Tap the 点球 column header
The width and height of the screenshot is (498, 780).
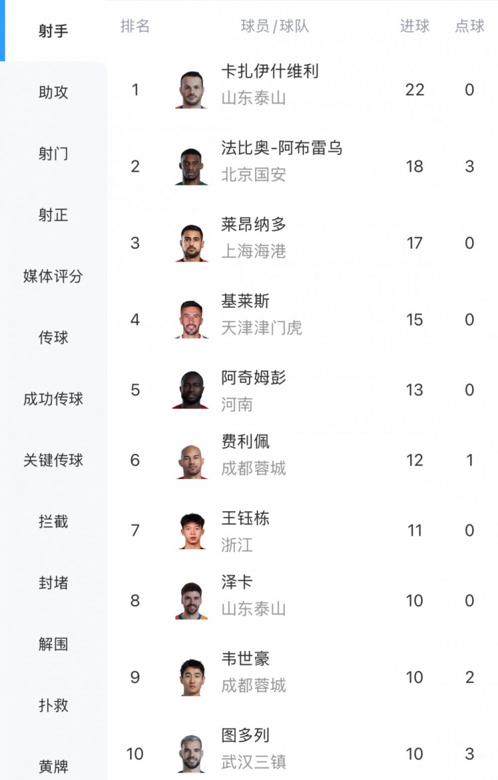click(x=469, y=26)
